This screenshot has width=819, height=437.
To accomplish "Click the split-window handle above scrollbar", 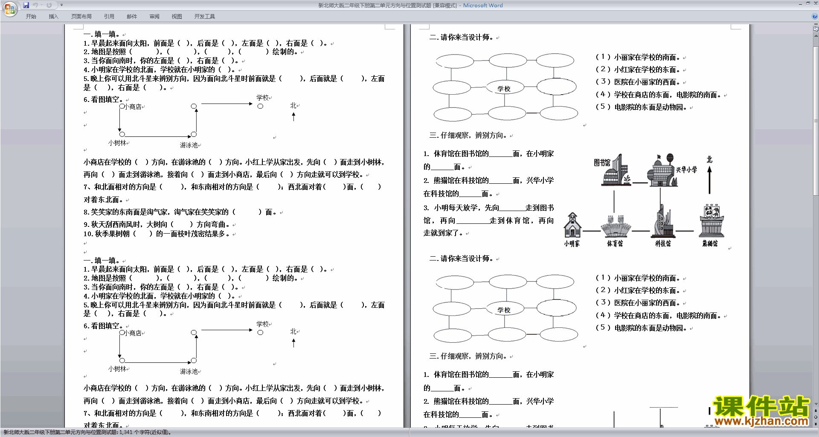I will (816, 25).
